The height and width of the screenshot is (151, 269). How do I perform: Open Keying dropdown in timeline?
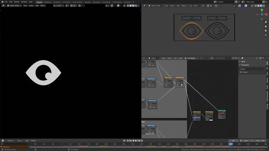pyautogui.click(x=20, y=141)
